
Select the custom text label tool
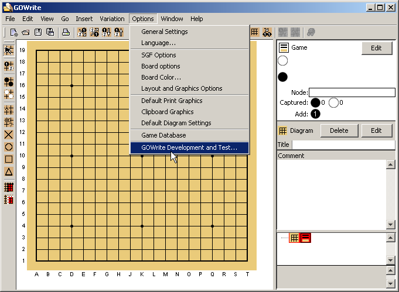pos(9,122)
